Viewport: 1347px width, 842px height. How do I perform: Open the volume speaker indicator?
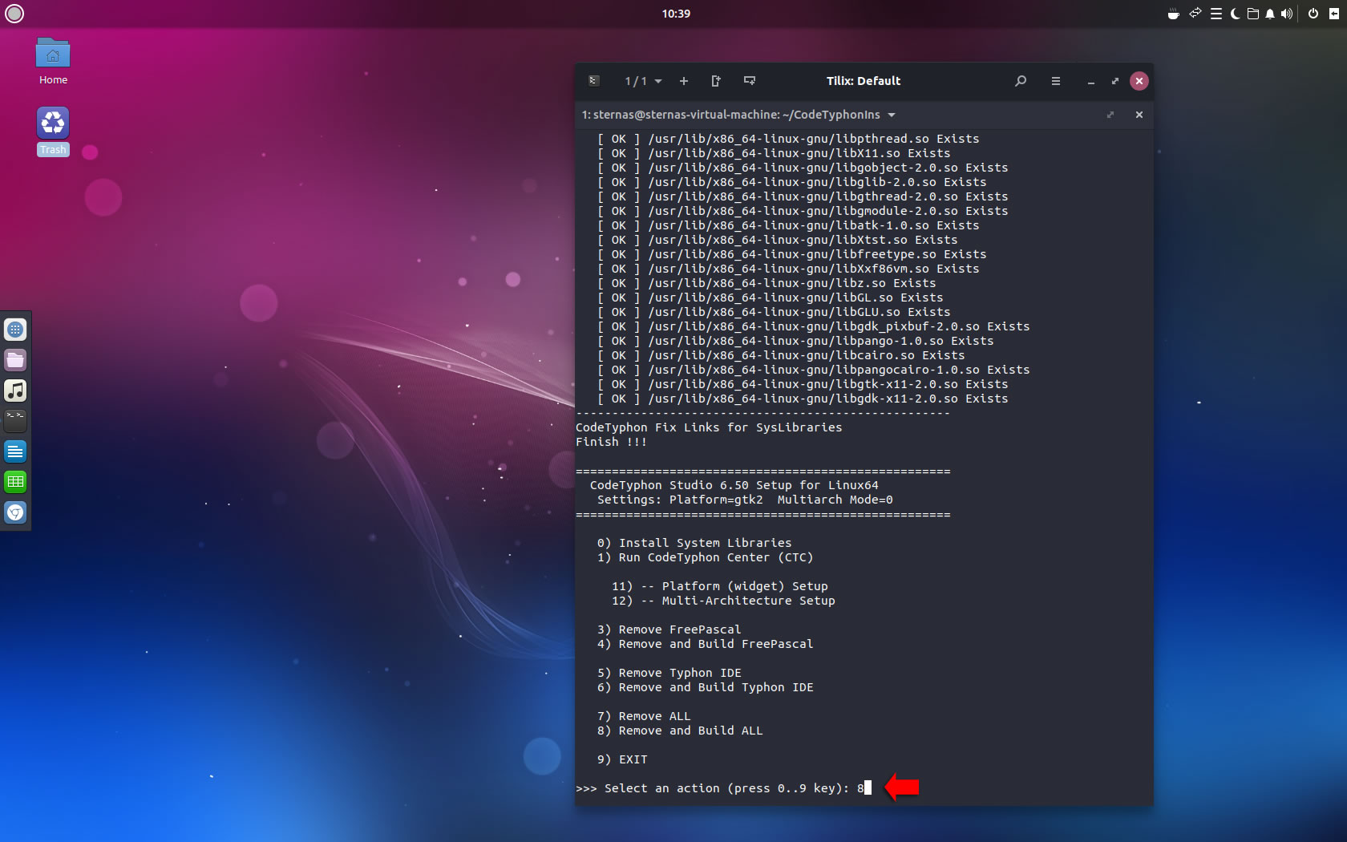tap(1287, 14)
